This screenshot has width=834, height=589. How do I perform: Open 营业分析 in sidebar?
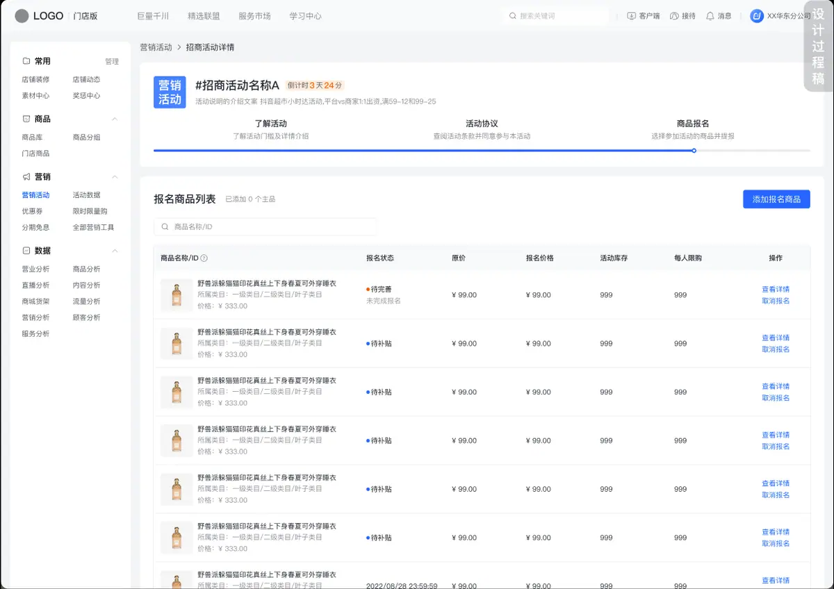pyautogui.click(x=35, y=269)
